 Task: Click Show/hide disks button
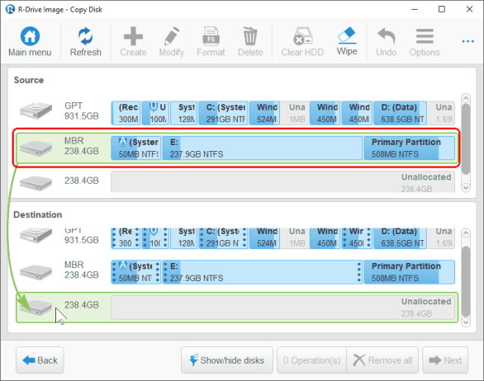pos(227,360)
